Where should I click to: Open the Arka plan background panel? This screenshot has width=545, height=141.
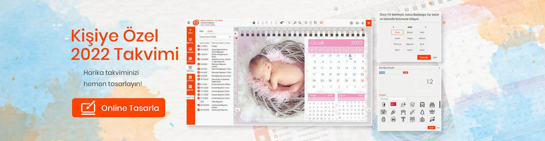pos(190,60)
